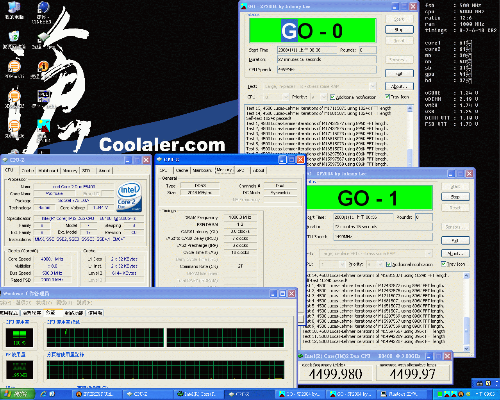Click the help icon on the language bar
The image size is (500, 400).
click(488, 383)
